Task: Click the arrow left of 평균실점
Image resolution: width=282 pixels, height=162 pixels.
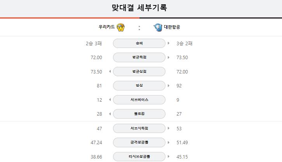Action: [110, 72]
